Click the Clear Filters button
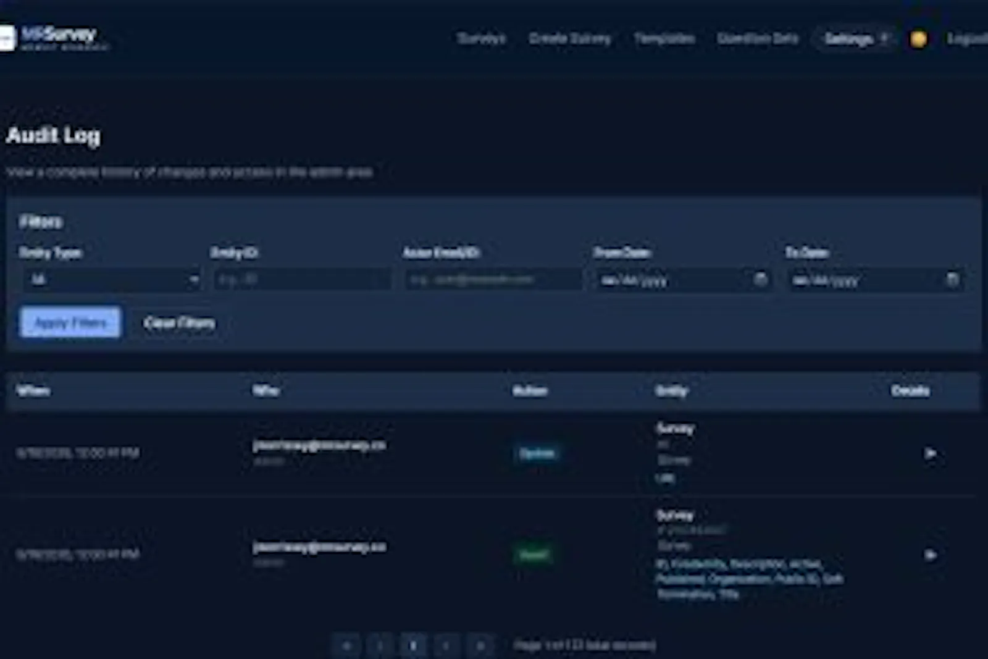Viewport: 988px width, 659px height. pos(180,322)
